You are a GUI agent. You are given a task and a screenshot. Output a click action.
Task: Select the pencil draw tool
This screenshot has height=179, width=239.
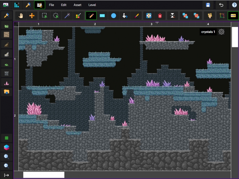(91, 16)
